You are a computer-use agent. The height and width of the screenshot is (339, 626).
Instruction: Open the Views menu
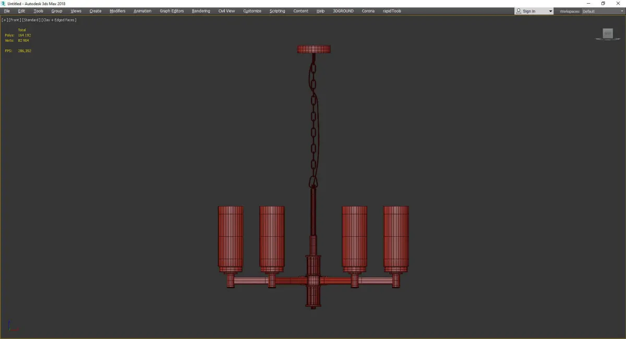76,11
